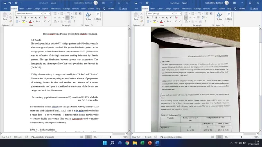Image resolution: width=262 pixels, height=147 pixels.
Task: Open Google Chrome from the taskbar
Action: click(x=127, y=143)
